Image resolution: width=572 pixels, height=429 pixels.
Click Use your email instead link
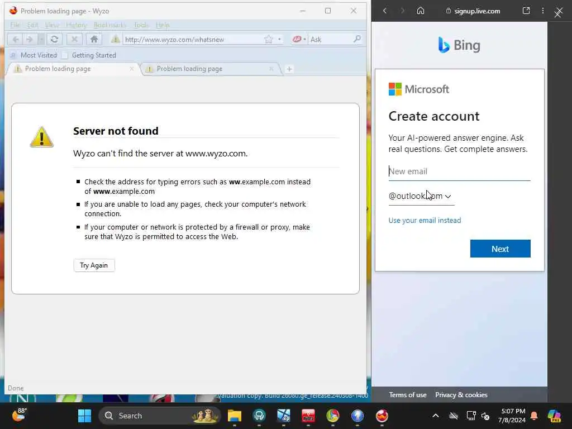(x=425, y=220)
